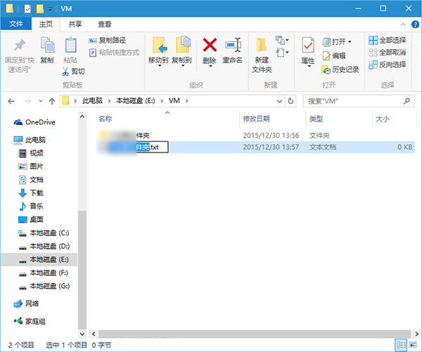
Task: Open 桌面 (Desktop) in the sidebar
Action: click(31, 219)
